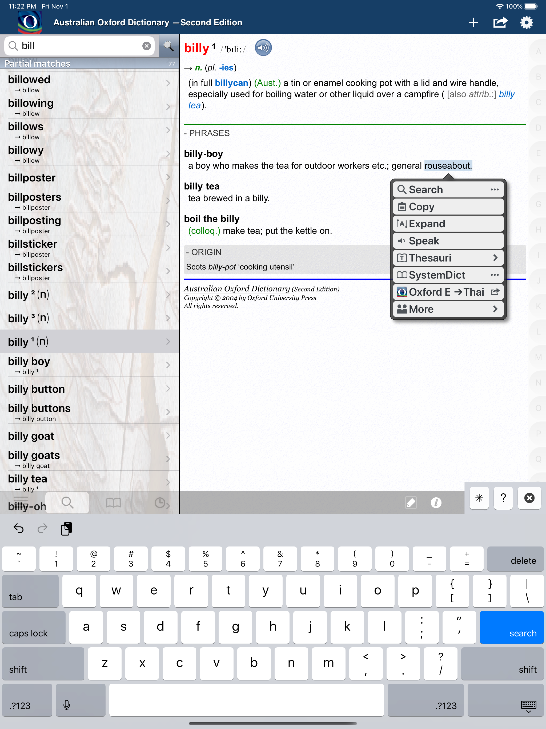
Task: Tap the highlighted word rouseabout
Action: tap(448, 165)
